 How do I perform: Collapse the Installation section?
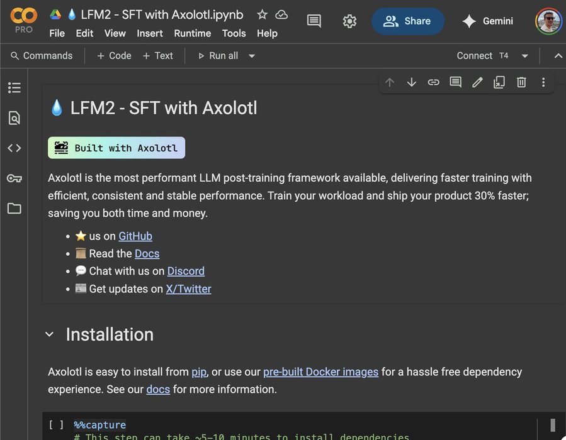pos(49,335)
